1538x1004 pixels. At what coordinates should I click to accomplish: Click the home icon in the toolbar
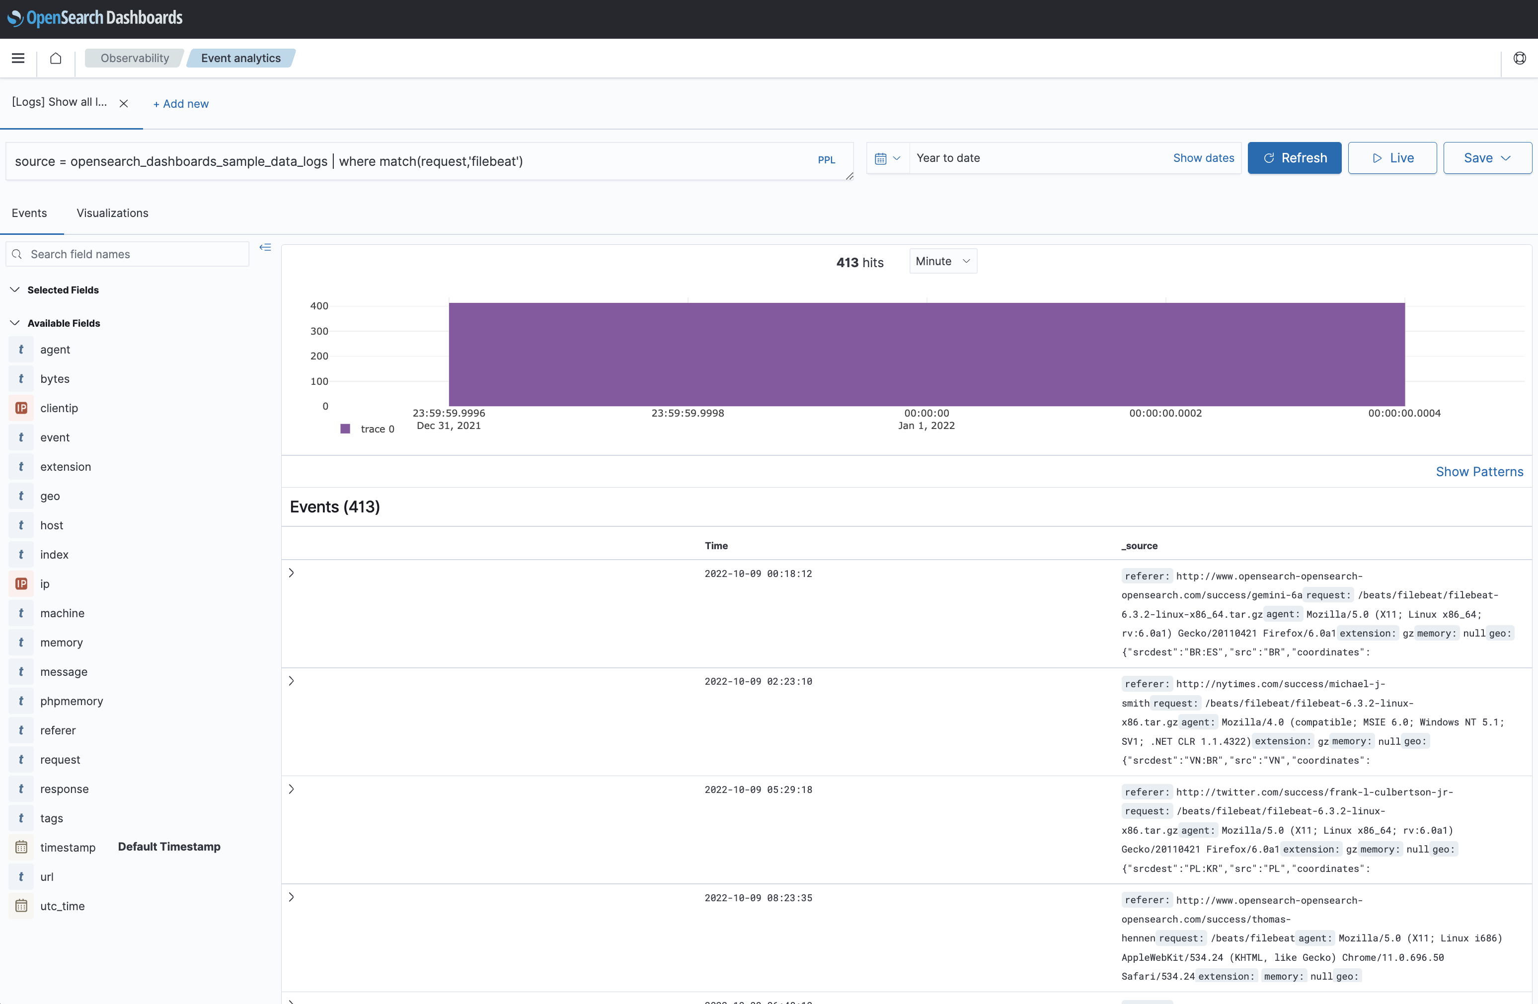click(55, 58)
